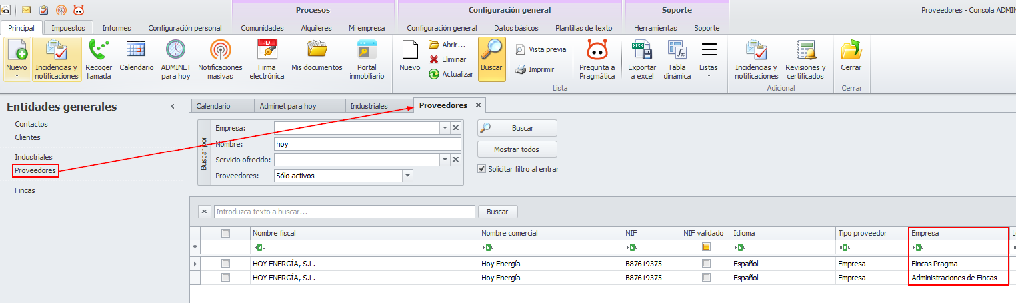The width and height of the screenshot is (1016, 303).
Task: Open the Nombre fiscal filter operator
Action: [259, 247]
